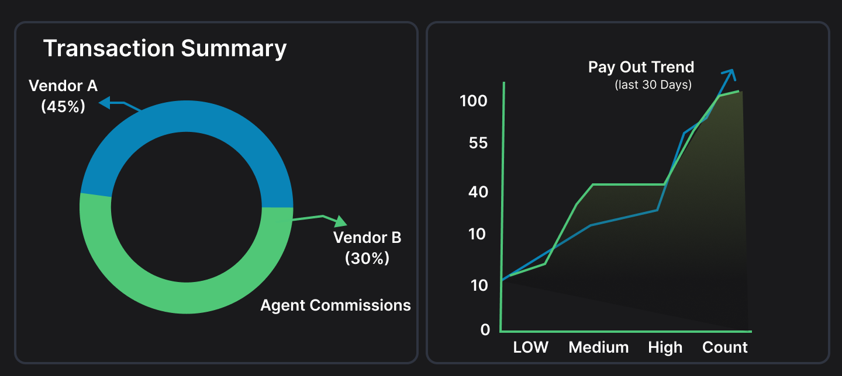Select the Medium axis category

click(598, 347)
